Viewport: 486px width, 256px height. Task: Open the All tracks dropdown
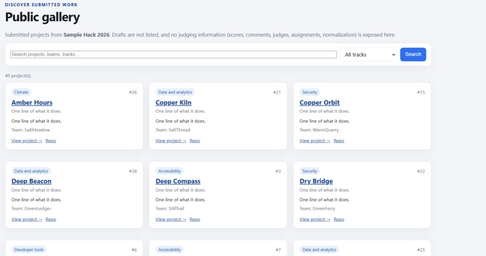(368, 54)
